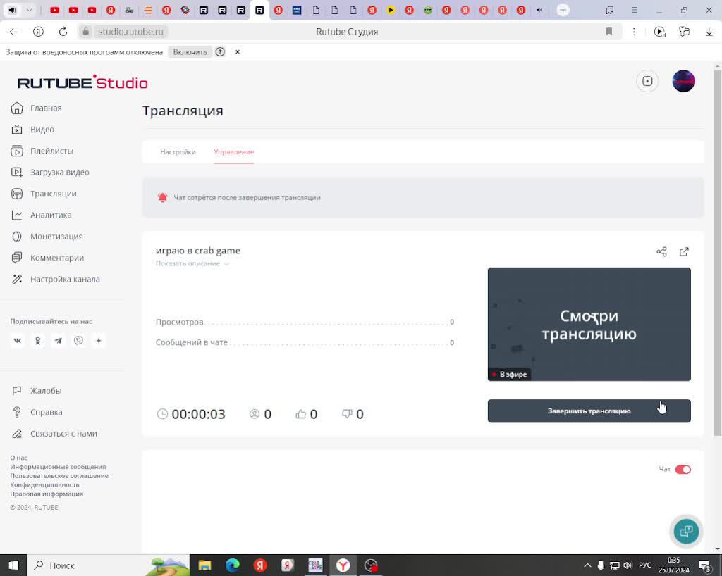
Task: Click the stream title играю в crab game
Action: 198,251
